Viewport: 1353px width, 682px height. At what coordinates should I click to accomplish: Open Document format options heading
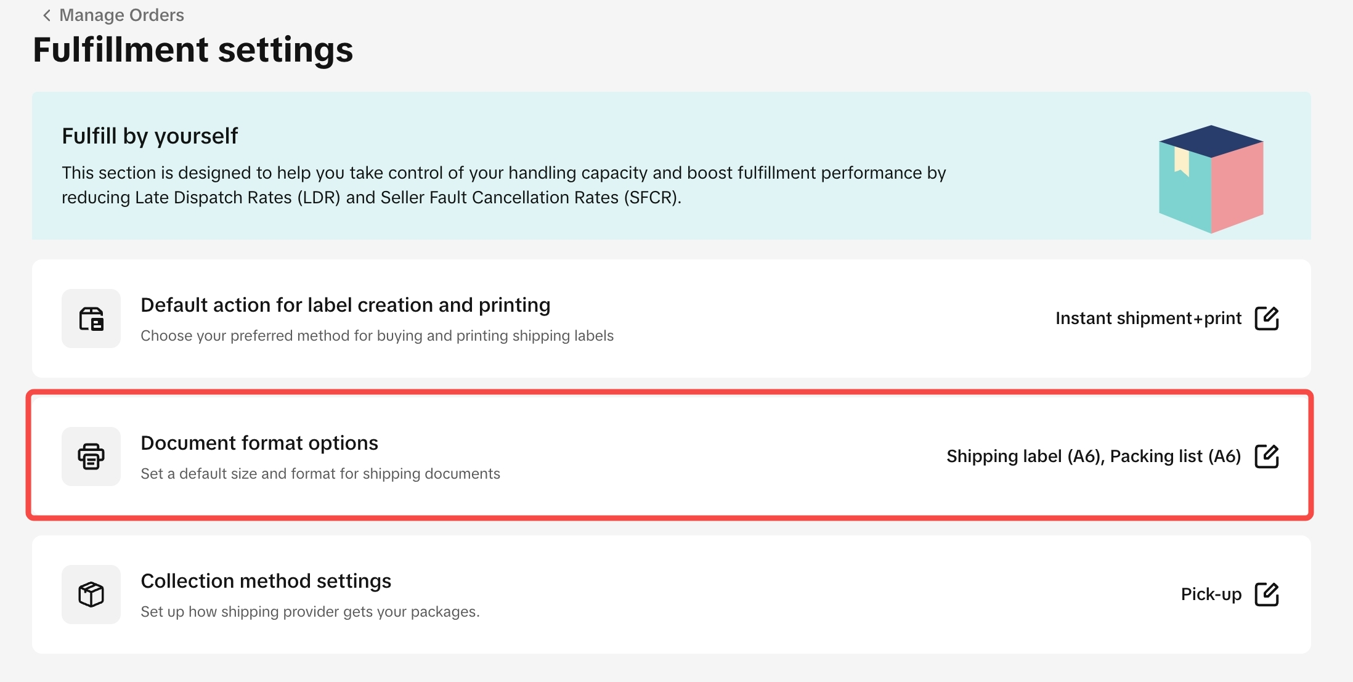[259, 443]
